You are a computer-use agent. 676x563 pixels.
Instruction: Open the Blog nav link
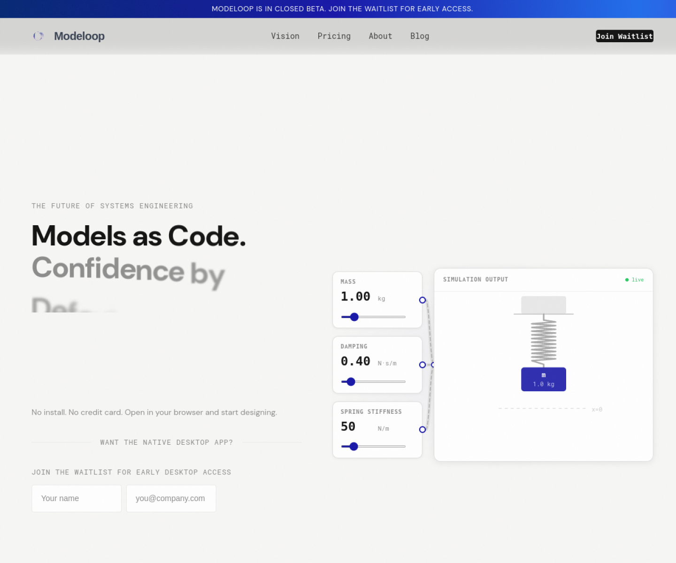click(x=420, y=36)
